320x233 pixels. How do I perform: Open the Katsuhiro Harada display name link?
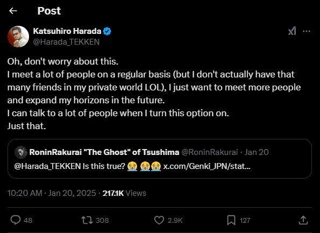[67, 31]
